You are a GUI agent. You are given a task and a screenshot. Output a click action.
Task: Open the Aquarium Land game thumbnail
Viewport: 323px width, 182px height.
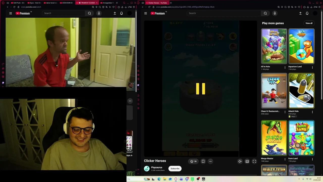pyautogui.click(x=302, y=46)
